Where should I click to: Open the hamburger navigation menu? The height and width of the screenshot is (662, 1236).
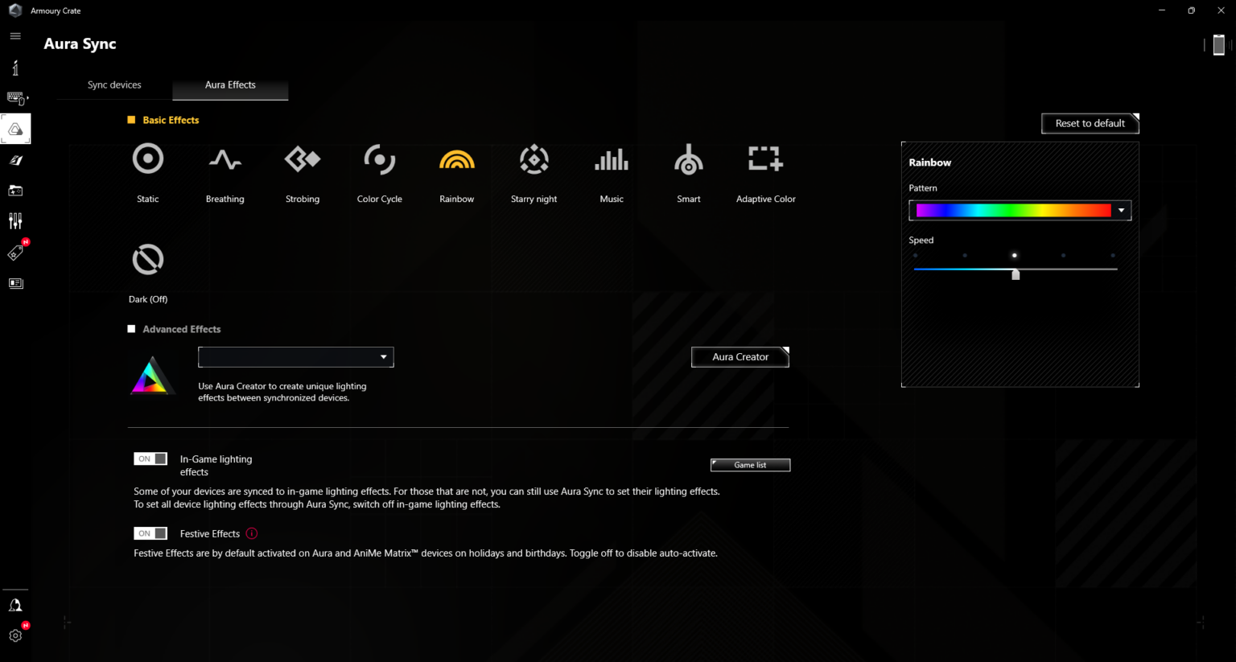[x=15, y=35]
